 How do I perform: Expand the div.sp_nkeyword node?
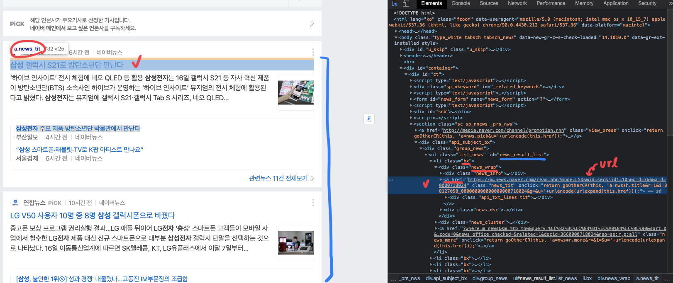pos(411,87)
